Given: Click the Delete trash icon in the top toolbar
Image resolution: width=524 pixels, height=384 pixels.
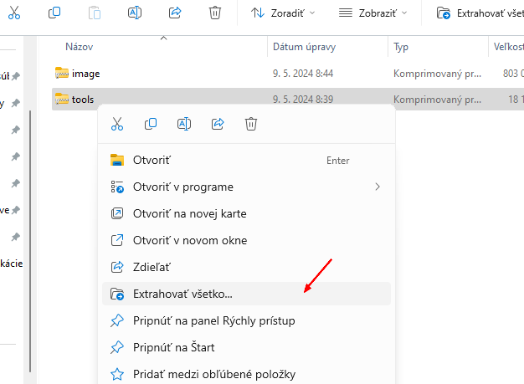Looking at the screenshot, I should pyautogui.click(x=215, y=13).
